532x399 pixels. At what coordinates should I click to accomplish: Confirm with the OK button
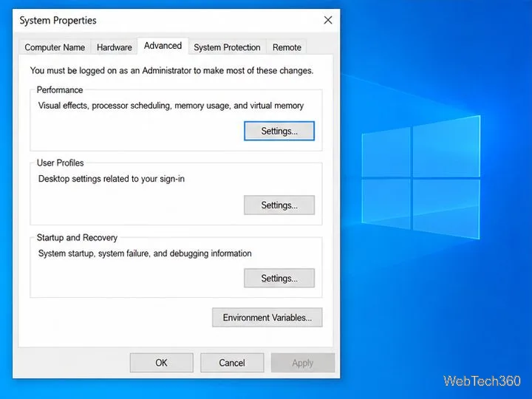[x=162, y=363]
